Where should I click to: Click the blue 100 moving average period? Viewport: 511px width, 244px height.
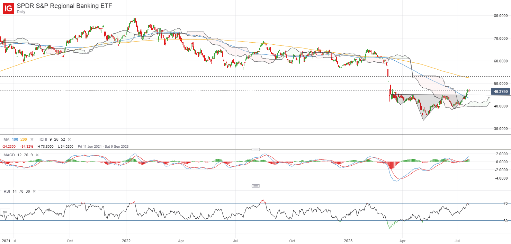coord(16,139)
